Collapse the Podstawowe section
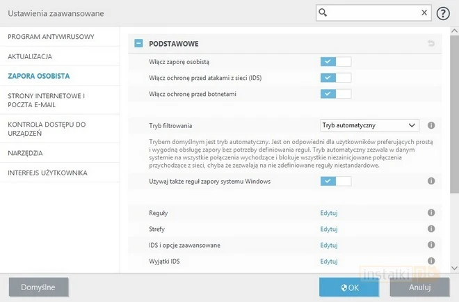This screenshot has width=459, height=302. click(x=139, y=43)
